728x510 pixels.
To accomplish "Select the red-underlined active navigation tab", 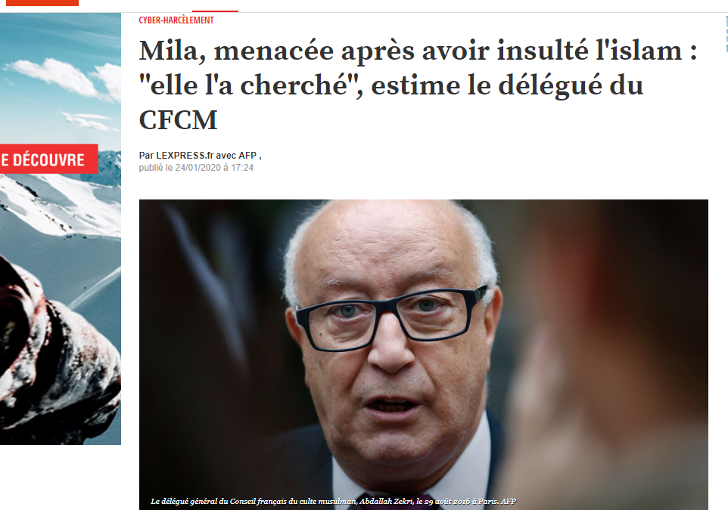I will 215,7.
